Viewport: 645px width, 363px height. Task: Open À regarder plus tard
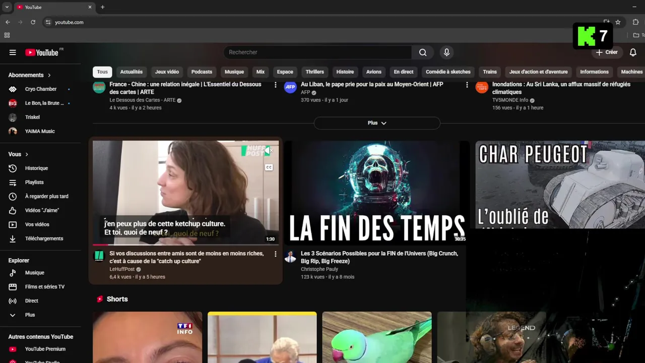(40, 197)
